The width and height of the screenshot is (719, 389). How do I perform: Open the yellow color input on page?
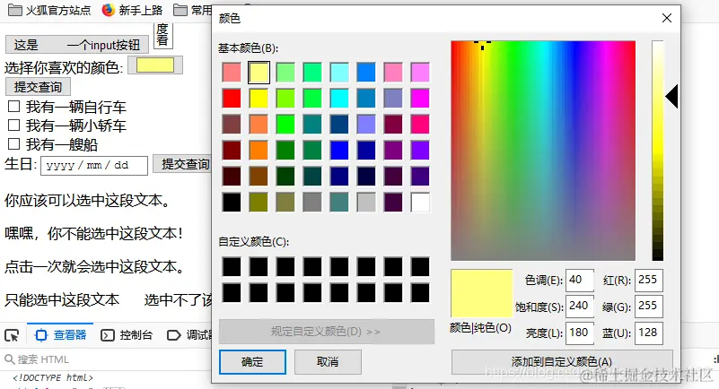pos(155,65)
